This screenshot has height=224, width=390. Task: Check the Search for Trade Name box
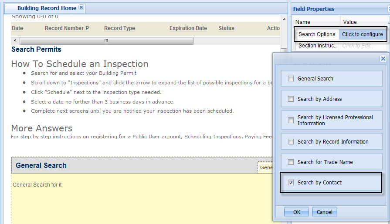[x=291, y=162]
